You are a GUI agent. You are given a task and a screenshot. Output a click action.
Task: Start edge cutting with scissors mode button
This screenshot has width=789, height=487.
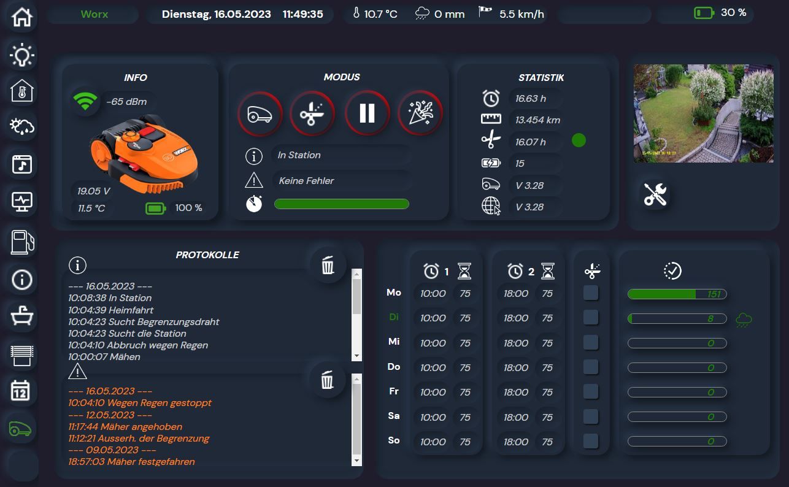[x=312, y=113]
